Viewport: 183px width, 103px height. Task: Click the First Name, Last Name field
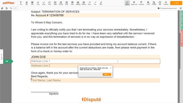point(95,80)
